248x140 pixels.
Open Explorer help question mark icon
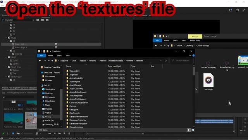coord(193,56)
